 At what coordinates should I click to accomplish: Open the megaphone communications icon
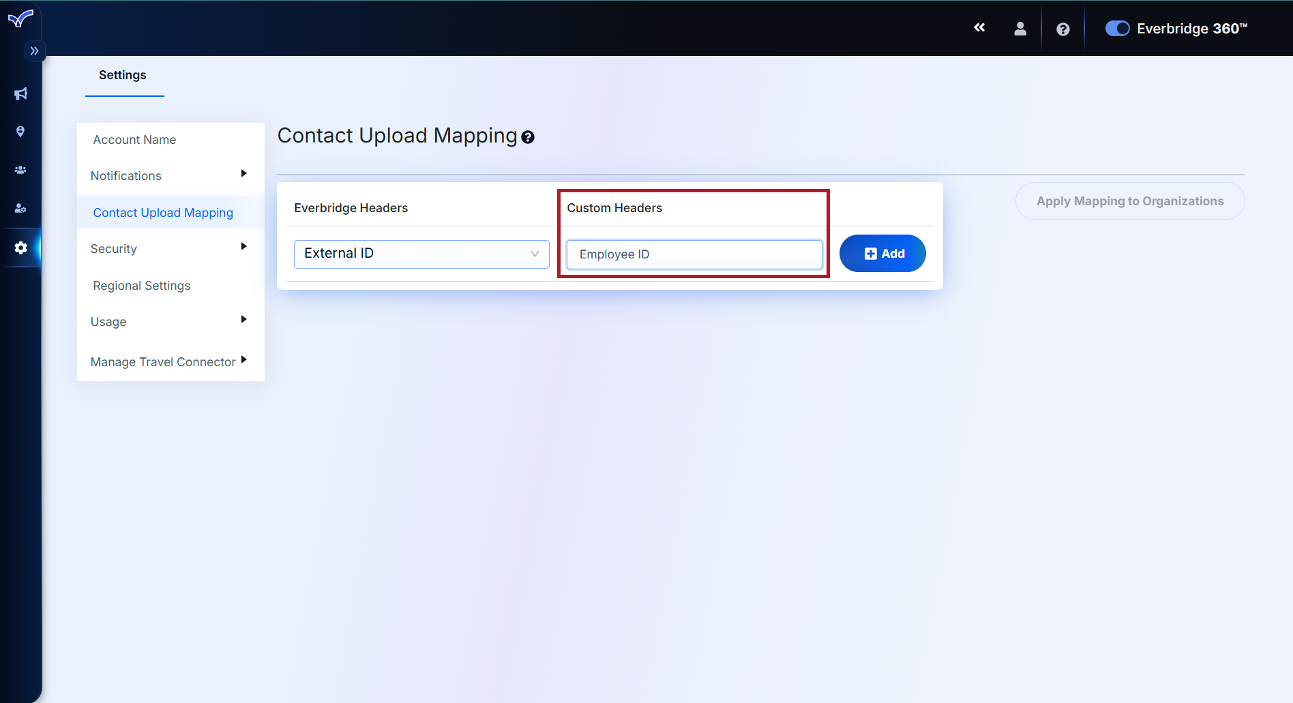[20, 94]
